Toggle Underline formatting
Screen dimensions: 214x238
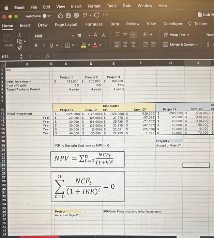pyautogui.click(x=51, y=45)
